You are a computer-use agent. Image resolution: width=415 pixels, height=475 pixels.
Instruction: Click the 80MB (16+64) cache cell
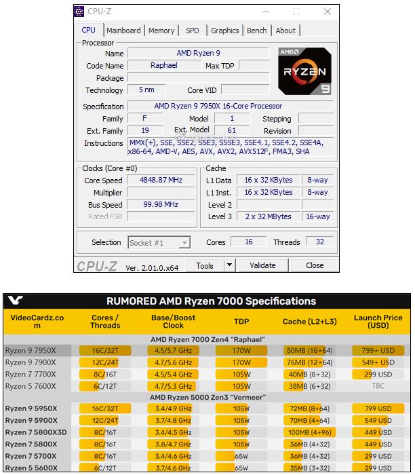point(309,351)
